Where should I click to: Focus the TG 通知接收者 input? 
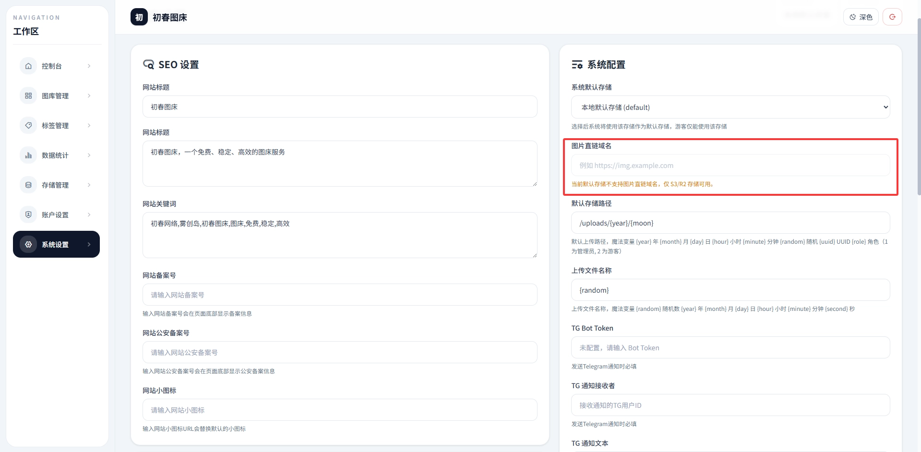tap(730, 405)
